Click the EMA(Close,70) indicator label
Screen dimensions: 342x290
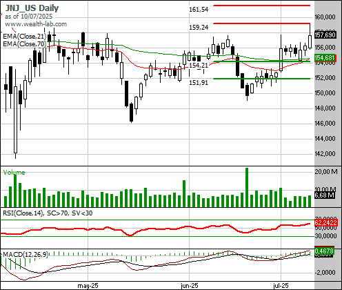point(24,44)
